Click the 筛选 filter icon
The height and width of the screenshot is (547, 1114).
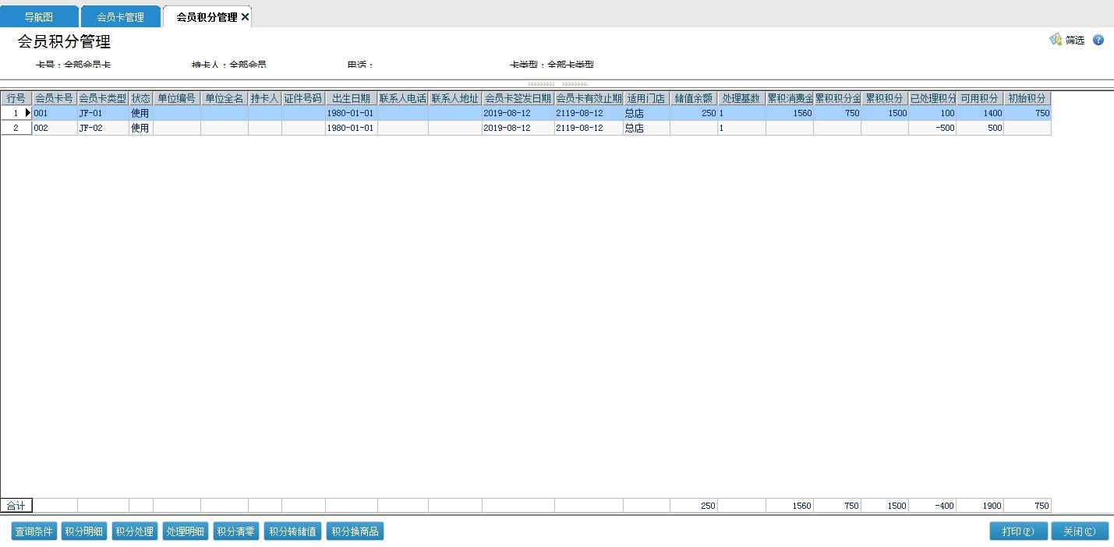point(1056,40)
